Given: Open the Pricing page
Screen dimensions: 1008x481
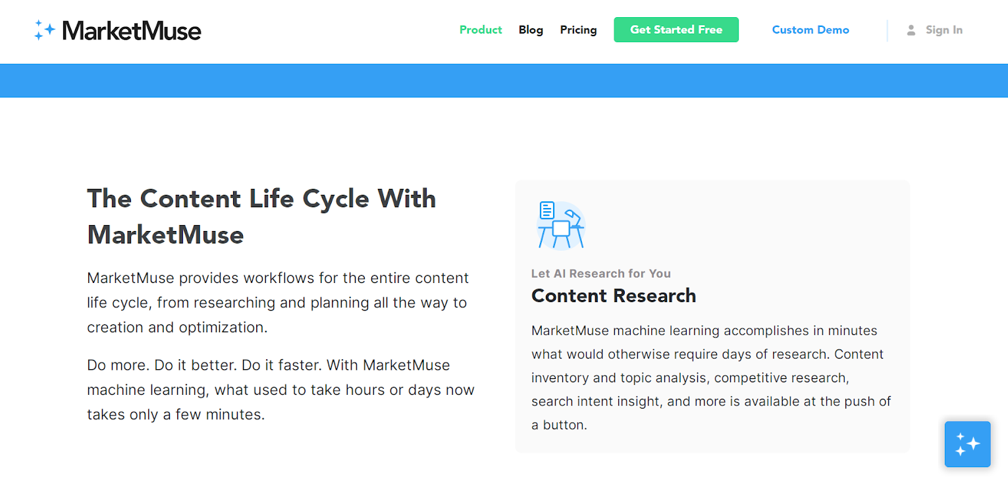Looking at the screenshot, I should pyautogui.click(x=578, y=30).
